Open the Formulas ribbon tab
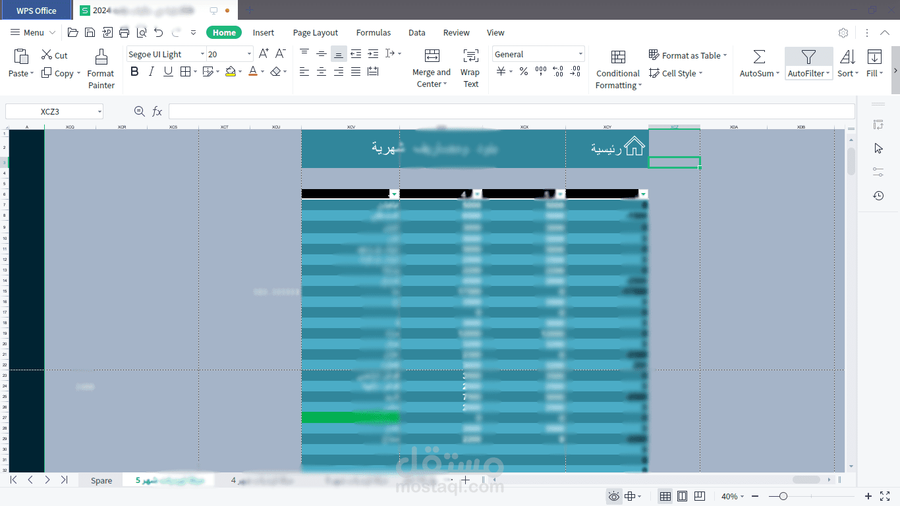 (374, 32)
